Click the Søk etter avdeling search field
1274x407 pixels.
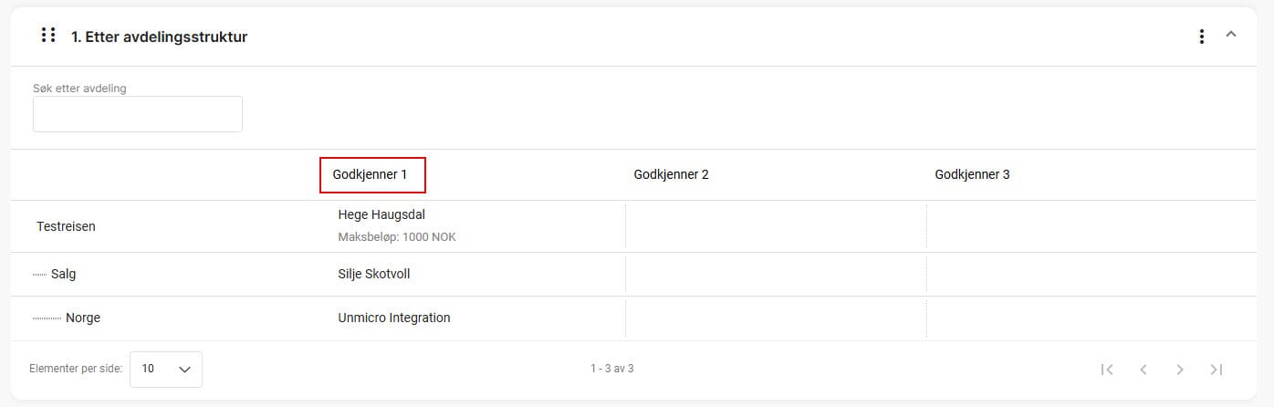tap(138, 114)
